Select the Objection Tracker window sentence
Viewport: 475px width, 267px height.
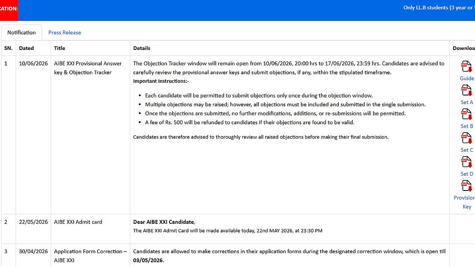tap(257, 63)
